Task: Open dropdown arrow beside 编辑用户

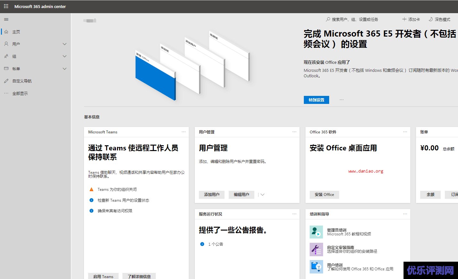Action: (x=262, y=195)
